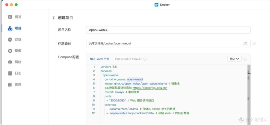
Task: Click the 存放路径 path field
Action: (168, 43)
